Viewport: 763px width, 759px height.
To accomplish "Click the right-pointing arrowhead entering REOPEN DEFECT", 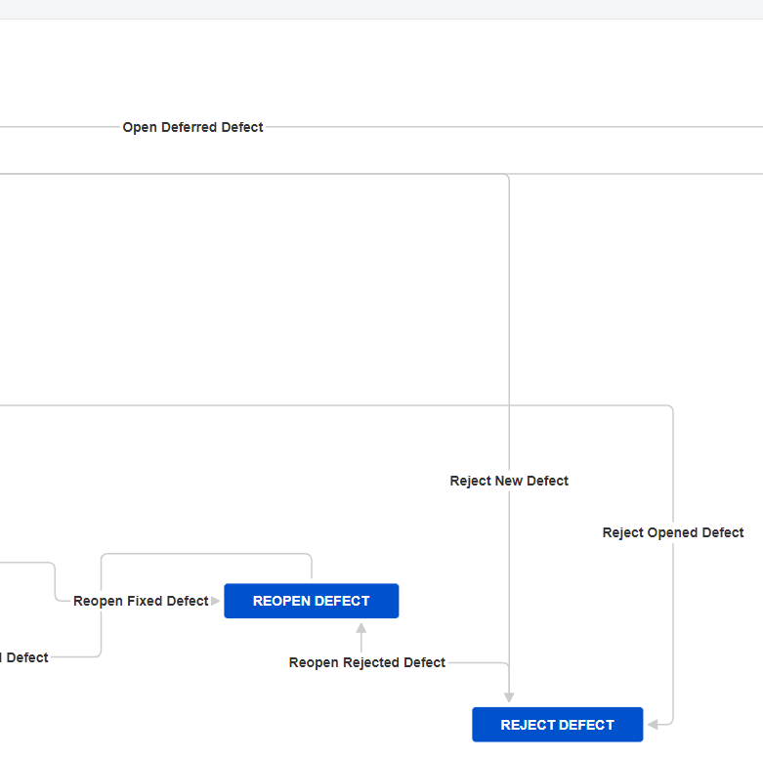I will pos(215,601).
